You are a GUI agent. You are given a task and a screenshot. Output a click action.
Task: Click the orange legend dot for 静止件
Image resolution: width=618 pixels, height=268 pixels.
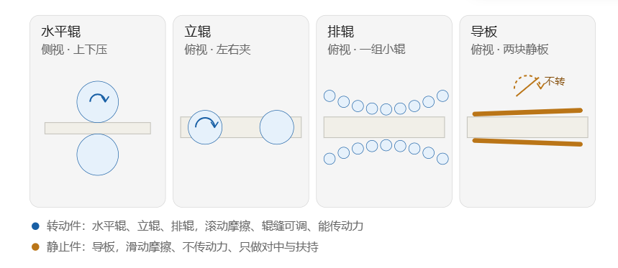(35, 247)
